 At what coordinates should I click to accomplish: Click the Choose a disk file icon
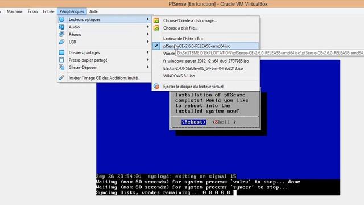(156, 28)
